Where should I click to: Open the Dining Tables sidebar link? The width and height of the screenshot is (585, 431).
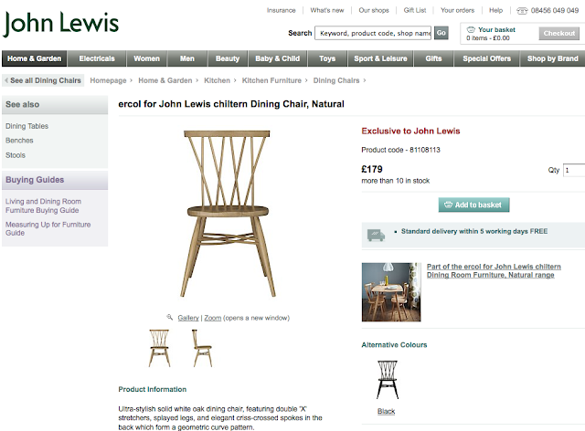27,126
